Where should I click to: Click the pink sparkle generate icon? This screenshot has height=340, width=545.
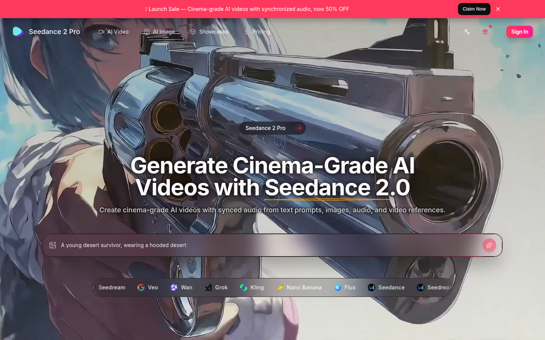(x=489, y=245)
